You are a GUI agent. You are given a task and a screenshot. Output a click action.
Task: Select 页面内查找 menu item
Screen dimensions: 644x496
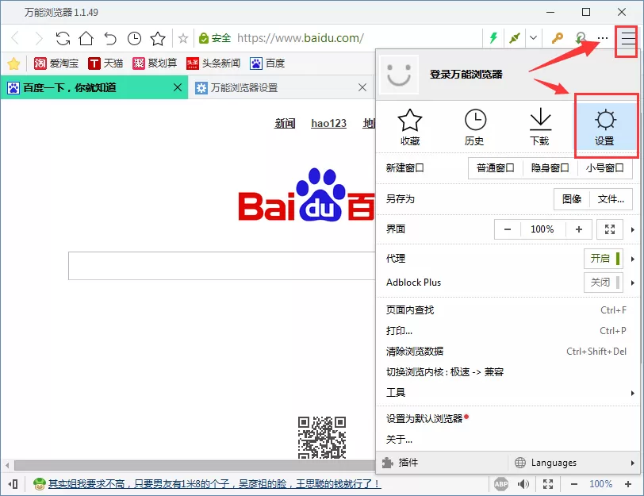[x=508, y=310]
